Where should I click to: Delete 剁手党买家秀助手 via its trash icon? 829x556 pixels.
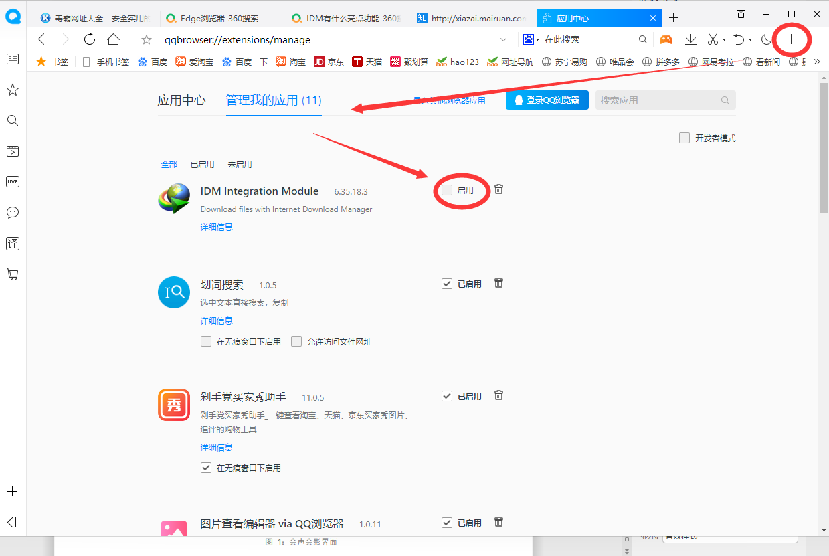pos(498,395)
